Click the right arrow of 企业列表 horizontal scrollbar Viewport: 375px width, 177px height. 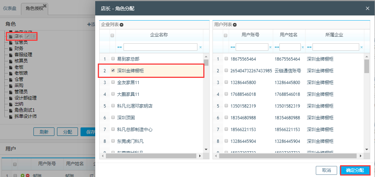pyautogui.click(x=200, y=156)
